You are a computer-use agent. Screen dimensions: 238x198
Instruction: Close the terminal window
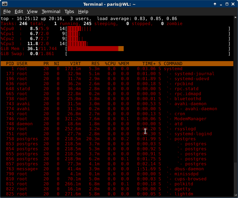coord(233,4)
